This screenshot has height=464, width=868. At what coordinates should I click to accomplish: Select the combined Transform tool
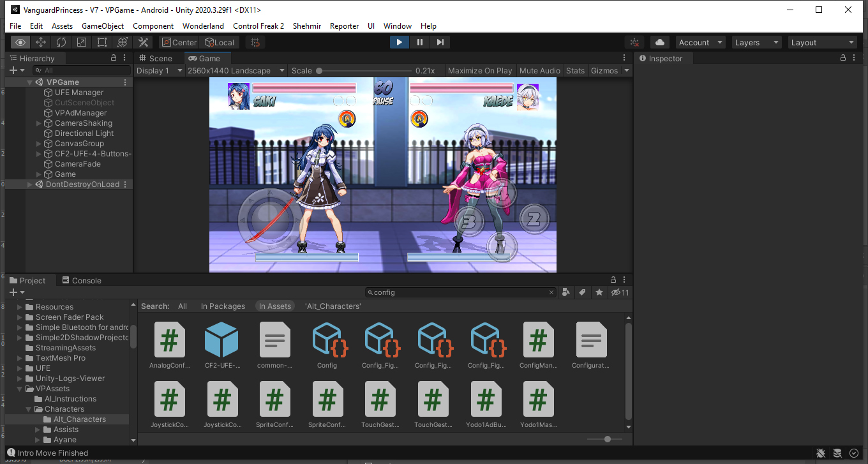coord(123,42)
